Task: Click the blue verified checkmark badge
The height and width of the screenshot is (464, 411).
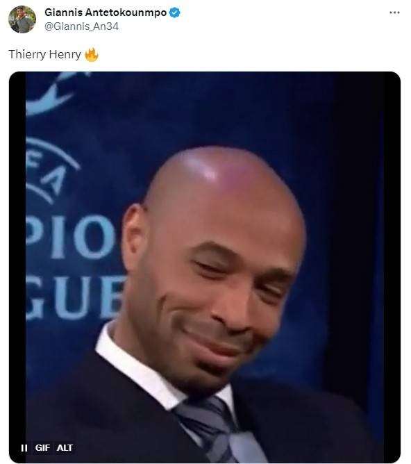Action: [175, 13]
